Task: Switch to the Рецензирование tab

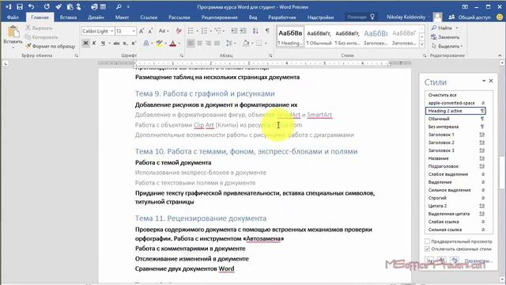Action: point(220,17)
